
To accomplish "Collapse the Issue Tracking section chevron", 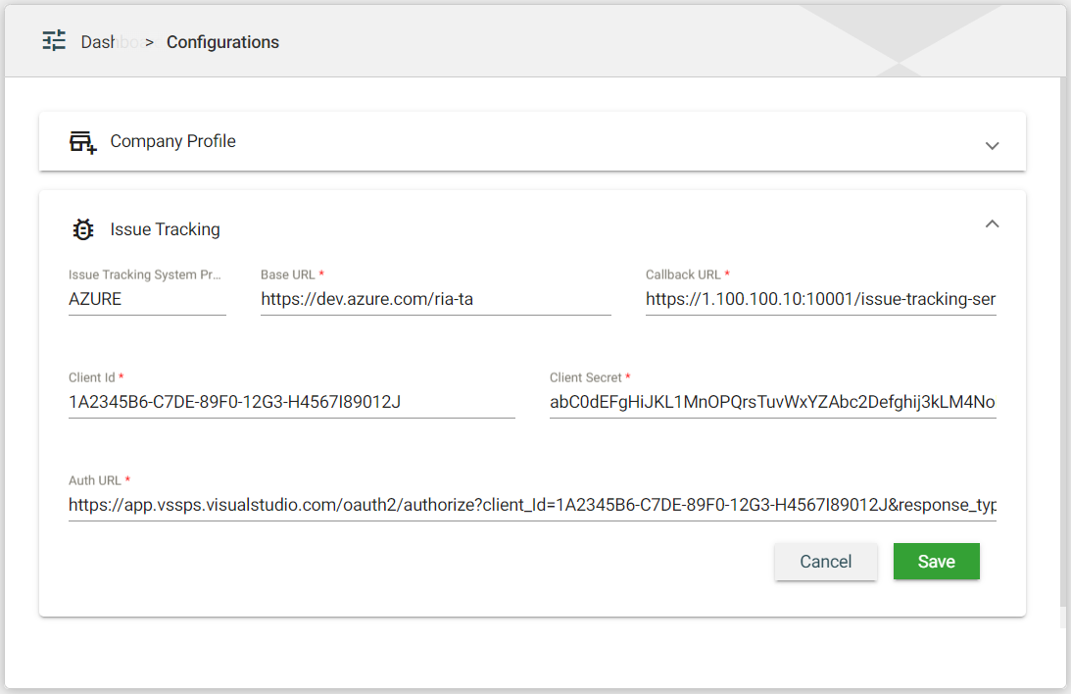I will (x=992, y=224).
